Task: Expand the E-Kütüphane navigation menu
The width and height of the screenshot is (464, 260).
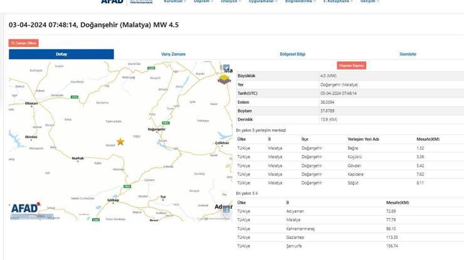Action: tap(338, 1)
